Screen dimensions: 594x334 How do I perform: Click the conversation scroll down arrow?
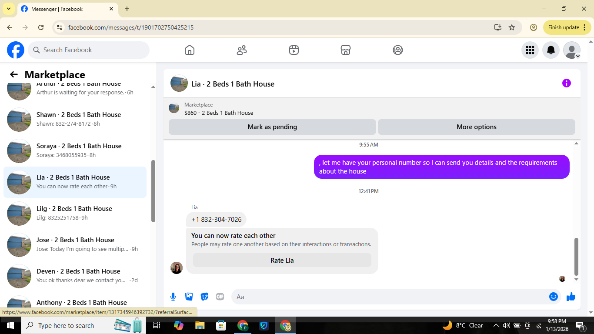(577, 279)
